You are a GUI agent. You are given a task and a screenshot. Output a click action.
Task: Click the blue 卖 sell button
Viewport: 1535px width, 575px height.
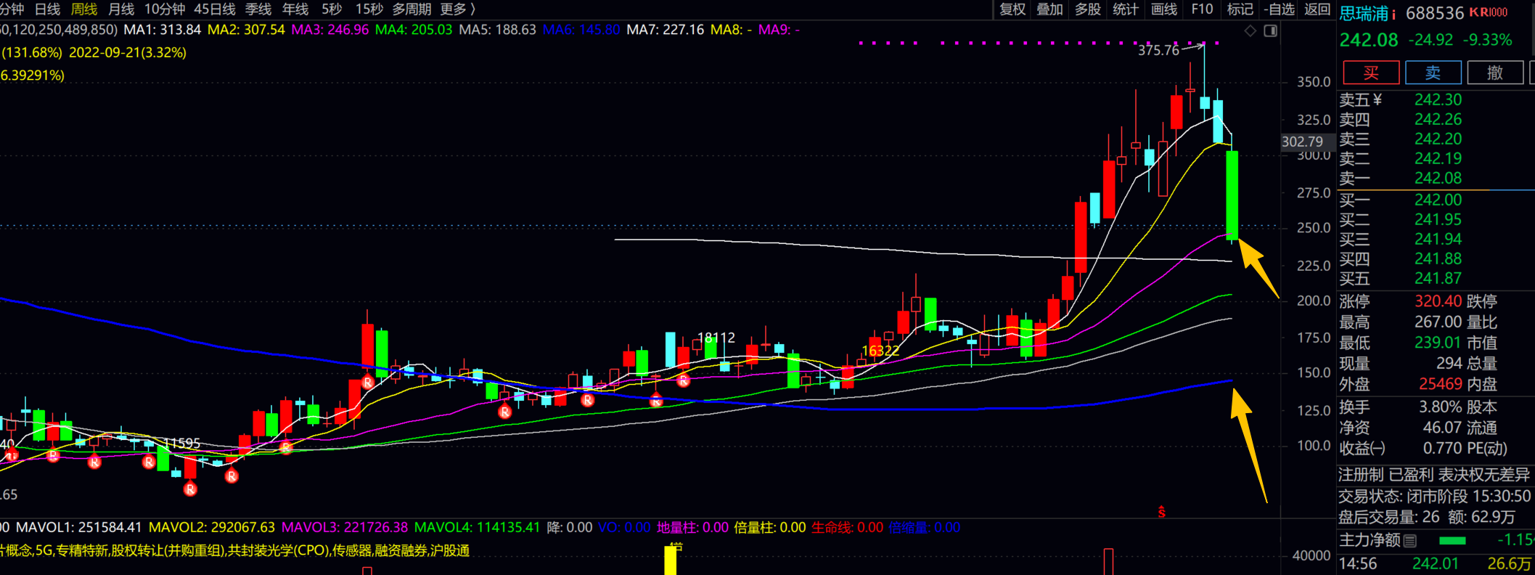point(1433,73)
